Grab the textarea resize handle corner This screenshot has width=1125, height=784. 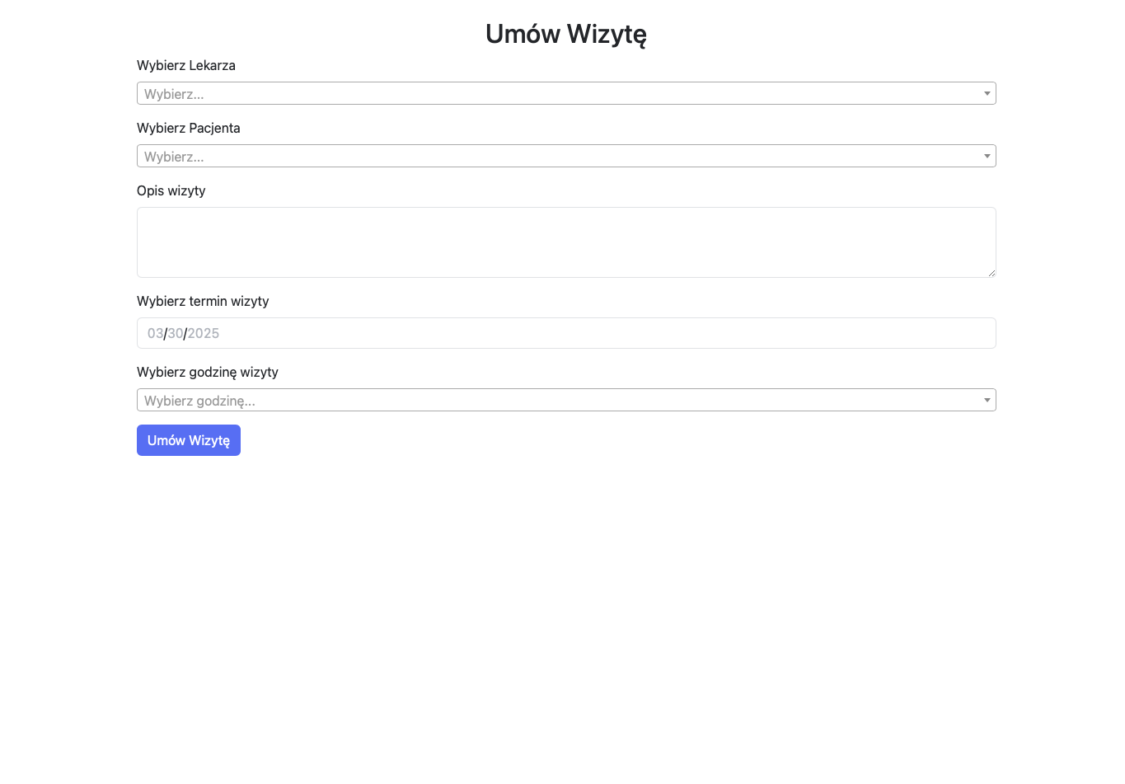coord(991,273)
